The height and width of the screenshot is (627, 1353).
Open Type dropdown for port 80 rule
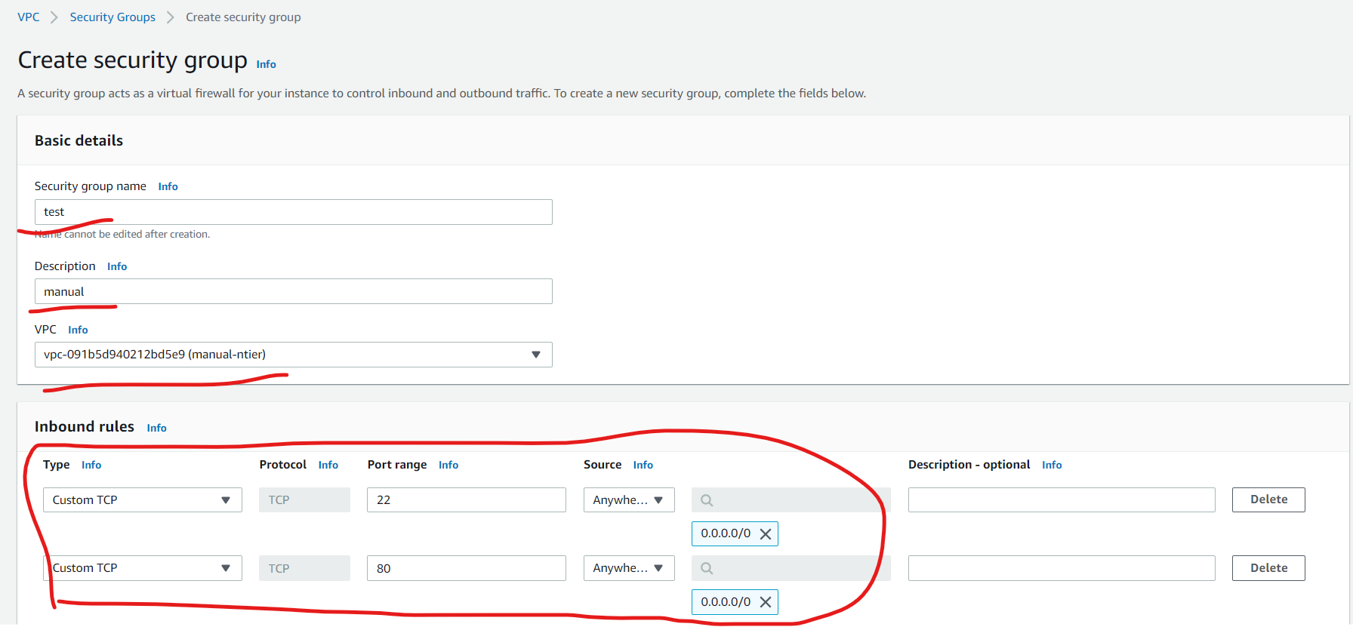(143, 568)
